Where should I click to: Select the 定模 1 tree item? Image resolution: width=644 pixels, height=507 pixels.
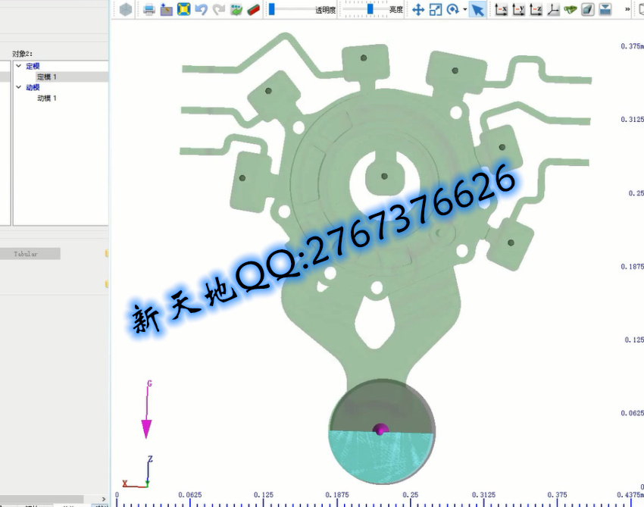[x=47, y=77]
